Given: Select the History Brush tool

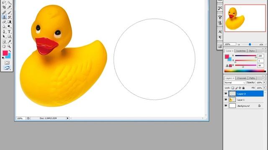Looking at the screenshot, I should (9, 17).
